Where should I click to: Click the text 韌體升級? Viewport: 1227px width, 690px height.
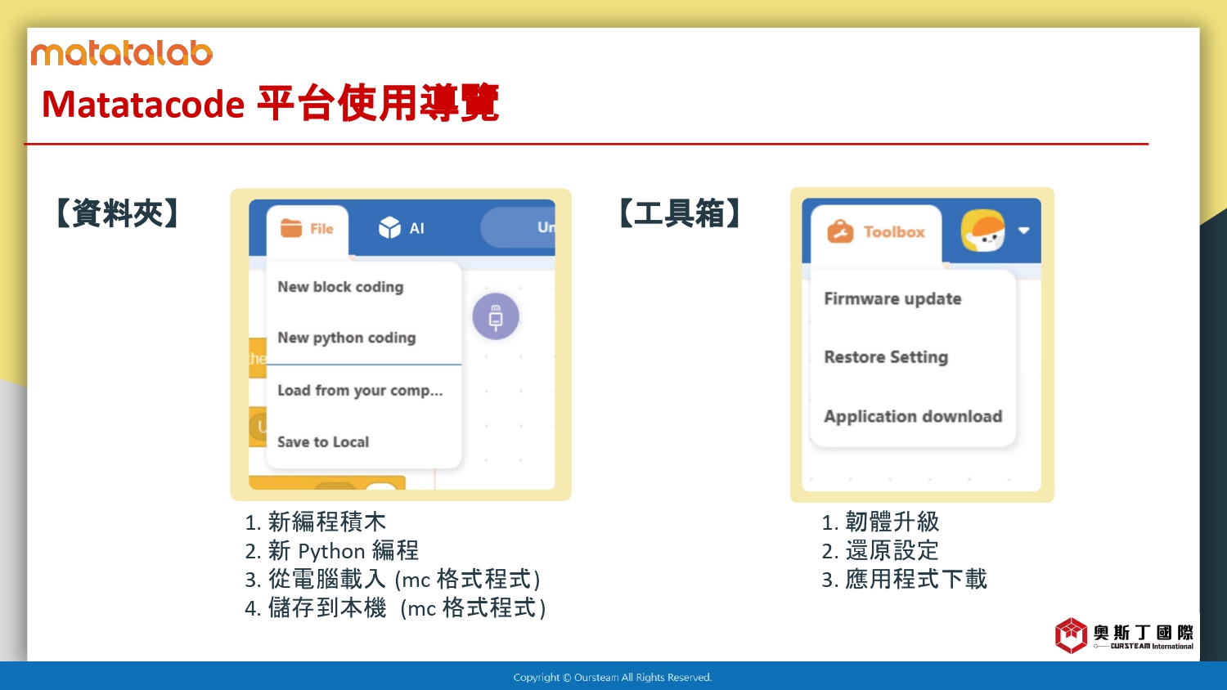pos(892,522)
